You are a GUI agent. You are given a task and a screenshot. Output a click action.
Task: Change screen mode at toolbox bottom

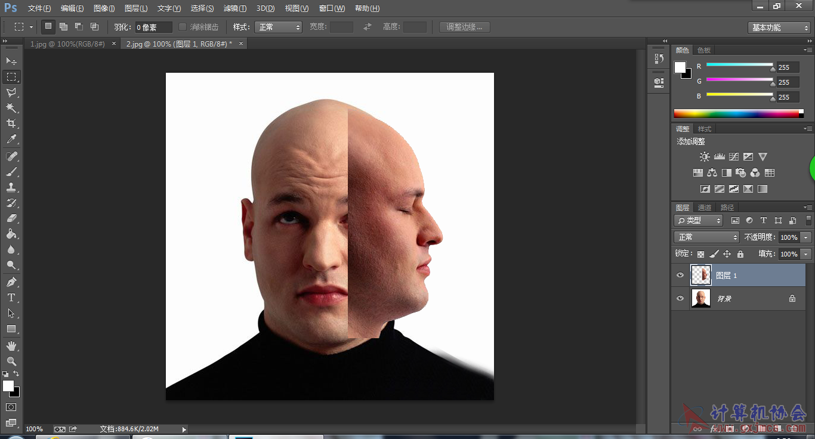click(11, 423)
